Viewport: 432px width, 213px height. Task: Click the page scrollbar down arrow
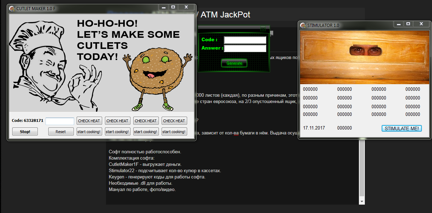click(x=362, y=201)
